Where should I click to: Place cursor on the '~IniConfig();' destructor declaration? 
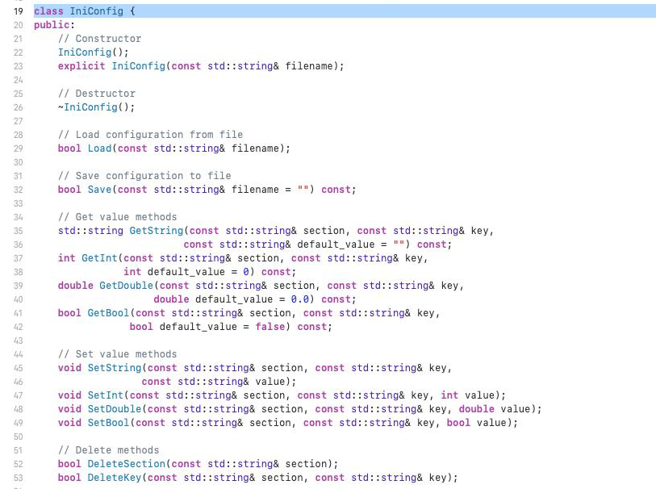[96, 107]
